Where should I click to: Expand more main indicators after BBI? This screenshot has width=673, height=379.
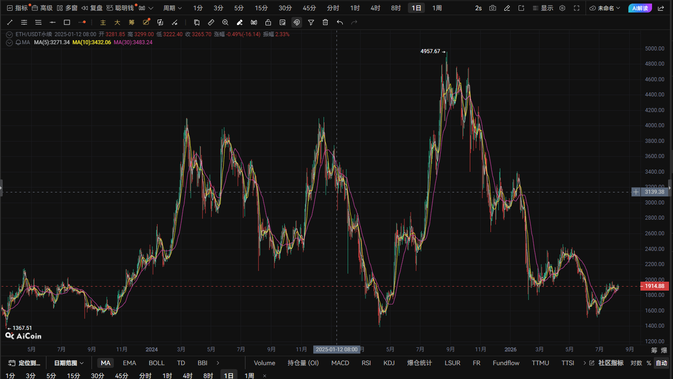tap(218, 363)
